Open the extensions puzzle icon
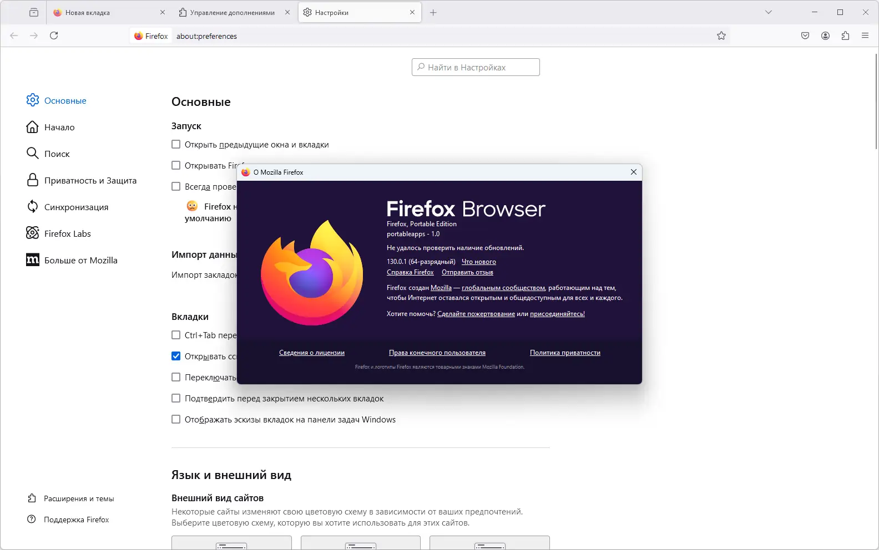The width and height of the screenshot is (879, 550). (x=845, y=35)
